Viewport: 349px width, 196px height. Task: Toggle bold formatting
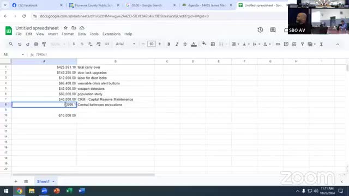click(x=169, y=44)
